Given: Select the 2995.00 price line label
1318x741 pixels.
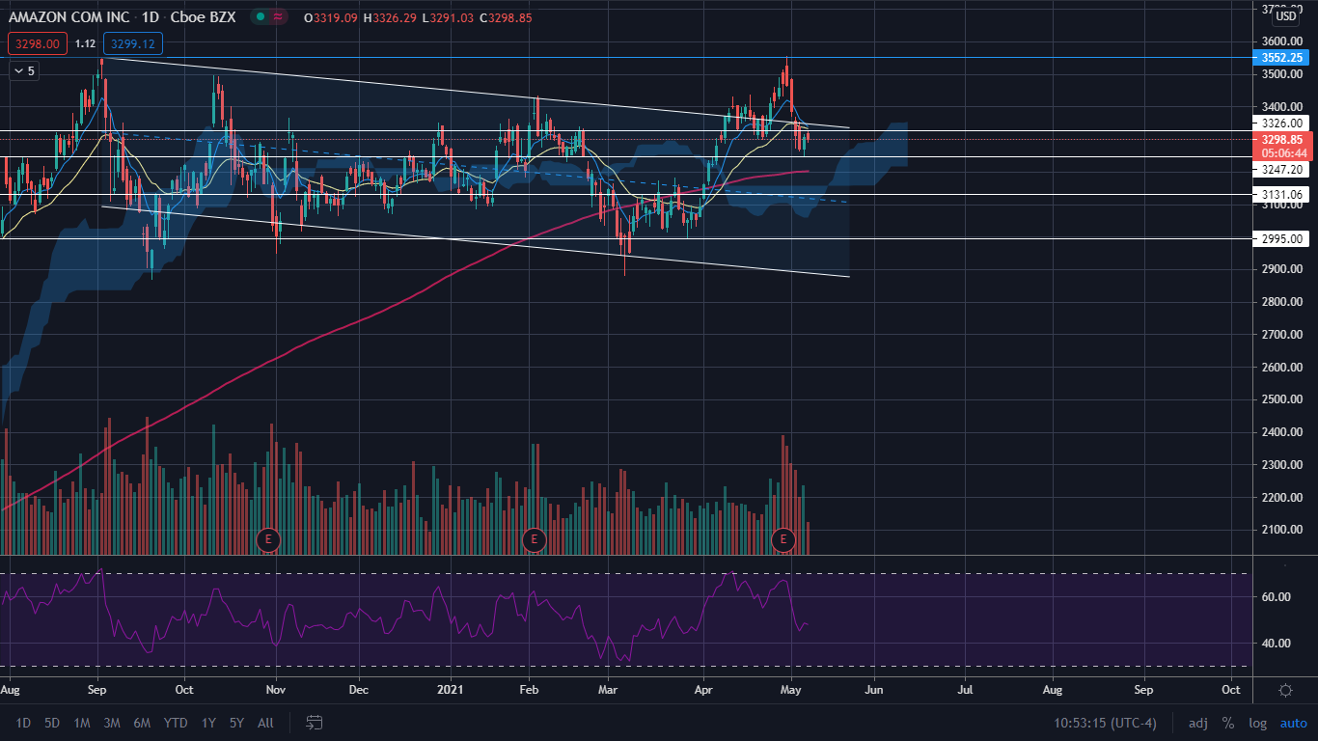Looking at the screenshot, I should [1283, 239].
